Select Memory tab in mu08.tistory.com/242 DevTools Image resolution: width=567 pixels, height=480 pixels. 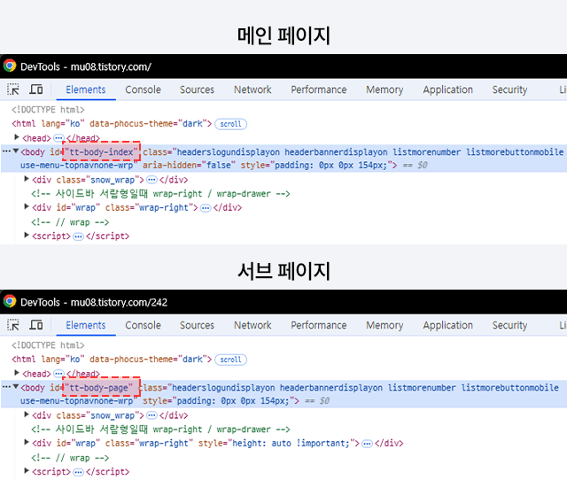384,325
